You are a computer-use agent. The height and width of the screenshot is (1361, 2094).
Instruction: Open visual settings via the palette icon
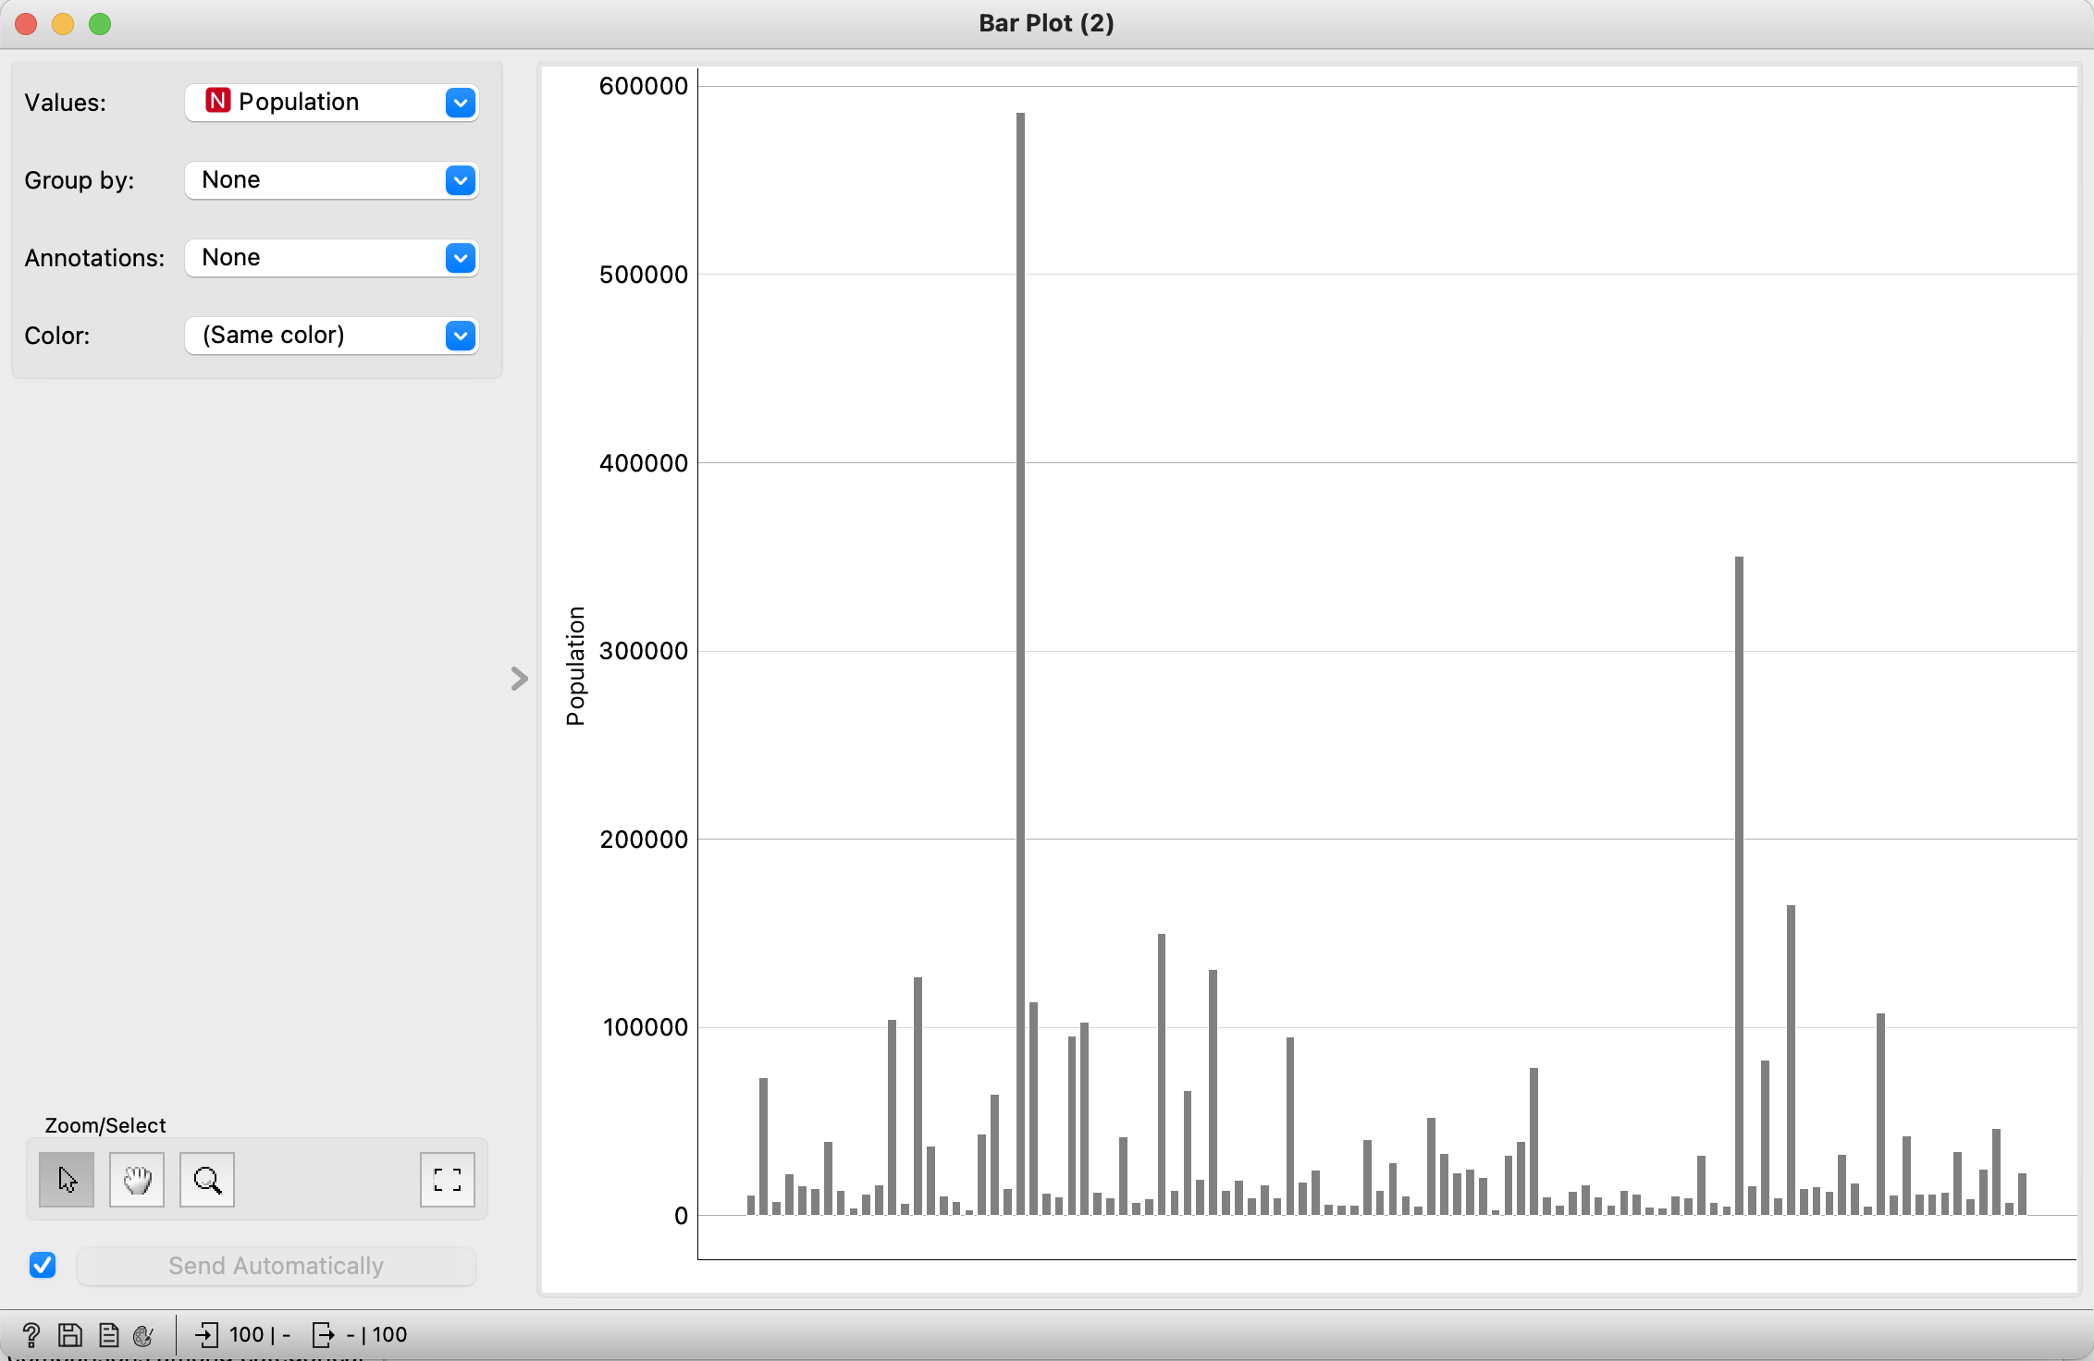pyautogui.click(x=143, y=1334)
